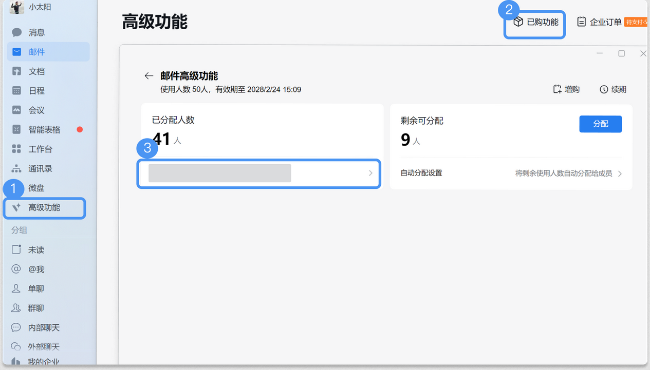Click 续期 to renew the service

tap(612, 89)
